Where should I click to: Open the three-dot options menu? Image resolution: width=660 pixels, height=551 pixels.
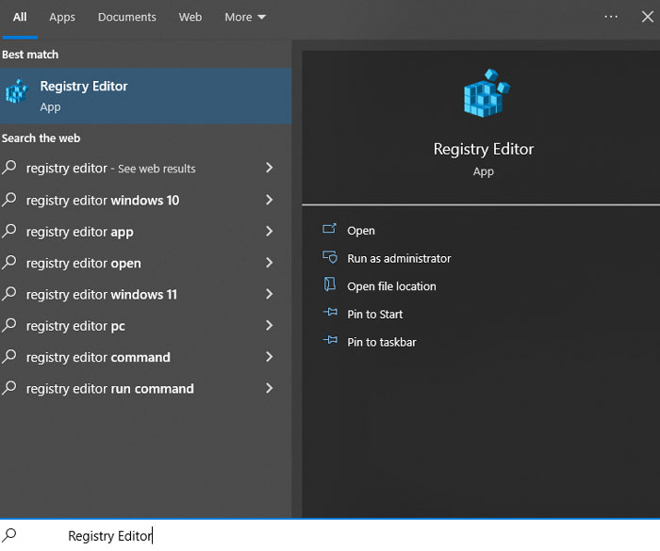click(611, 17)
